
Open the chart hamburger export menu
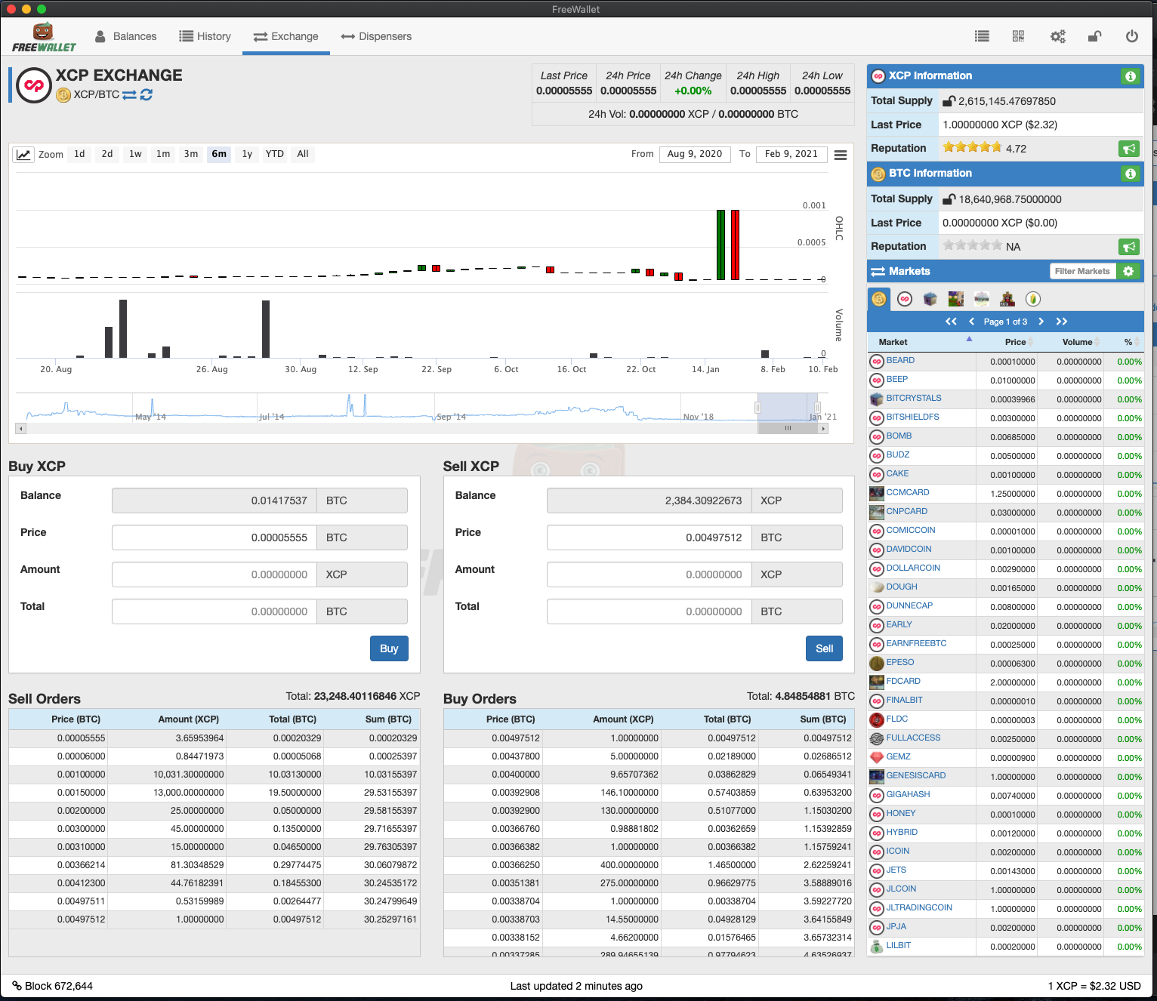[x=841, y=155]
